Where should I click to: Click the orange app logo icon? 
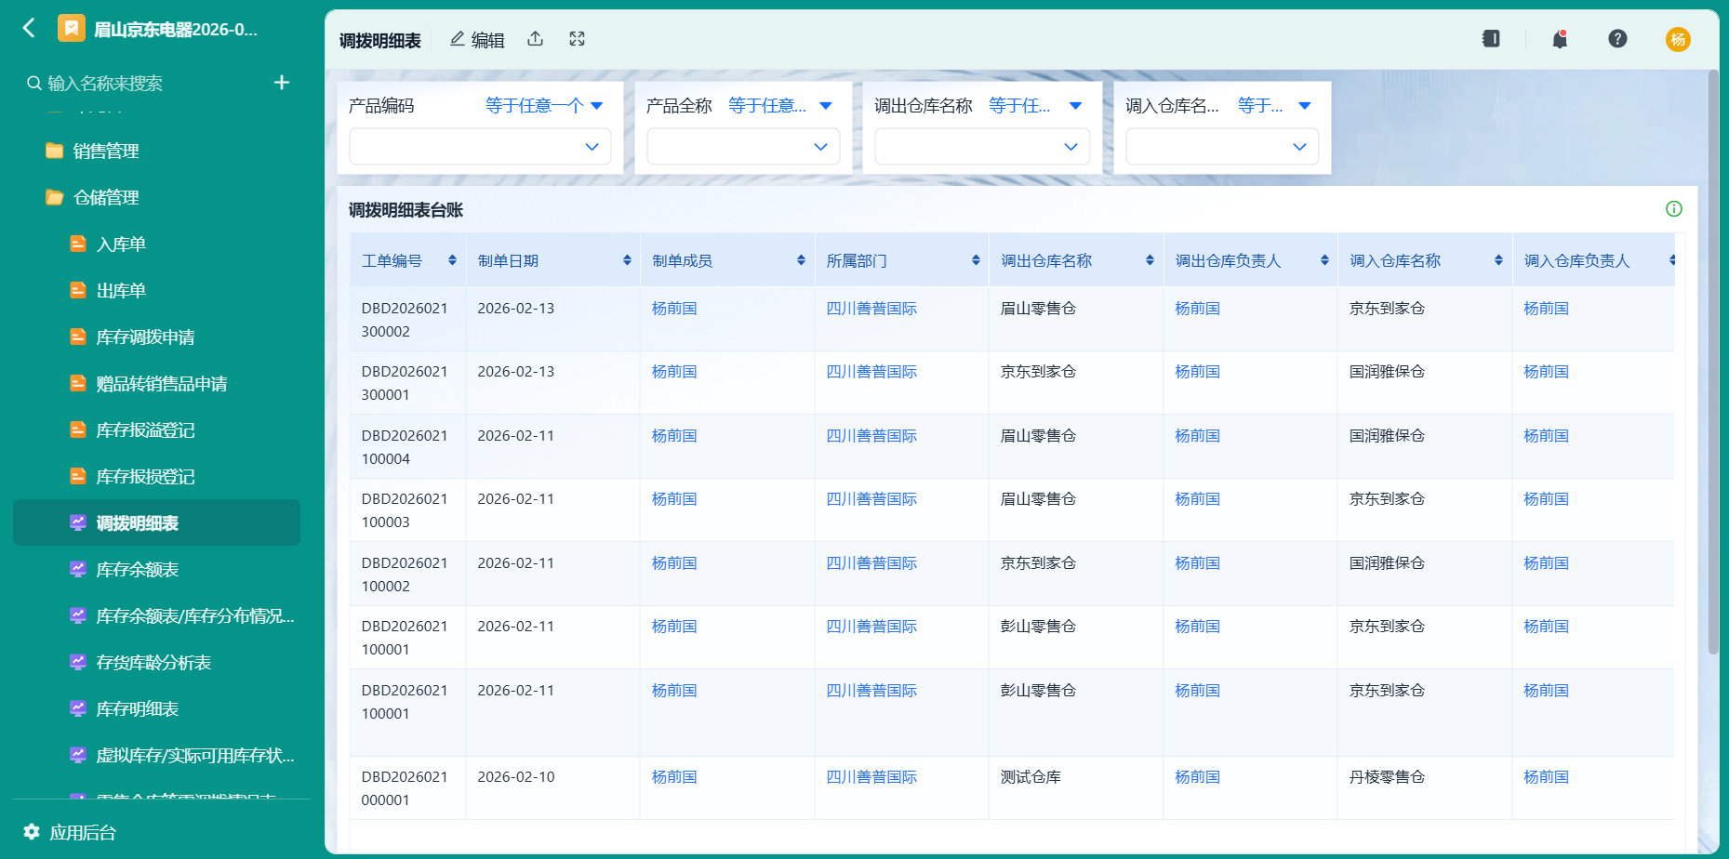[71, 28]
